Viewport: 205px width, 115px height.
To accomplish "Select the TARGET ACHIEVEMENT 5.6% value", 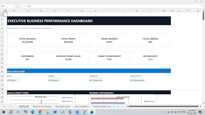I will pos(109,59).
